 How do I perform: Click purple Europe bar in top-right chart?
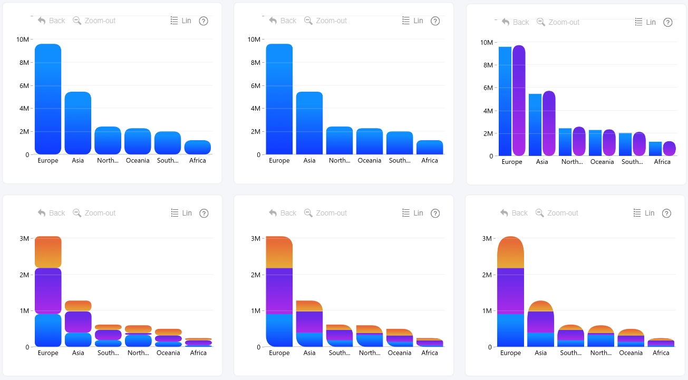[x=519, y=101]
